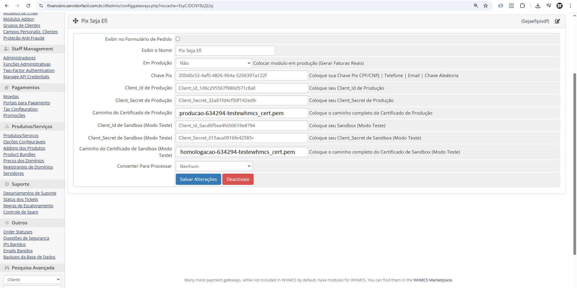The height and width of the screenshot is (288, 577).
Task: Click Client_Id de Produção input field
Action: [x=242, y=88]
